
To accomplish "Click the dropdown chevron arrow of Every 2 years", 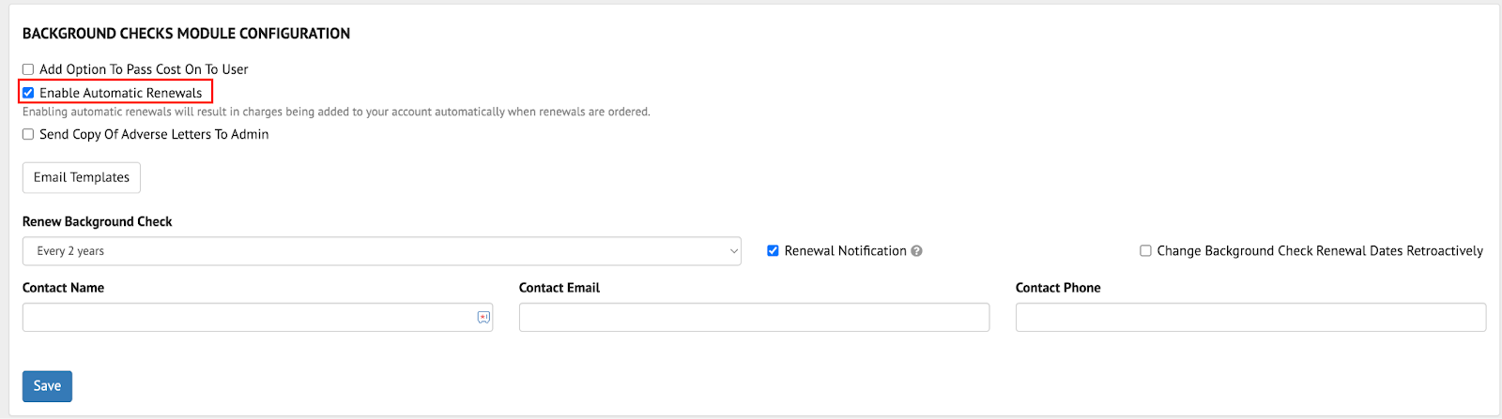I will tap(734, 251).
